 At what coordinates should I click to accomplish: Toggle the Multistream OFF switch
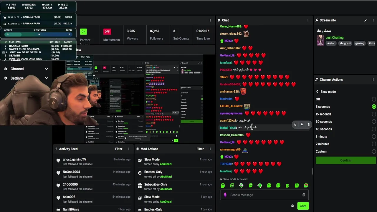tap(107, 32)
